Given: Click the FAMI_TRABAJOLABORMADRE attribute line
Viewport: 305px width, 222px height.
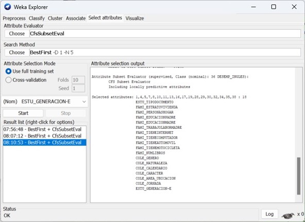Looking at the screenshot, I should [x=159, y=127].
